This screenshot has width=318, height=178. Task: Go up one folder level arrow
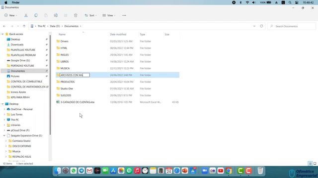click(24, 26)
